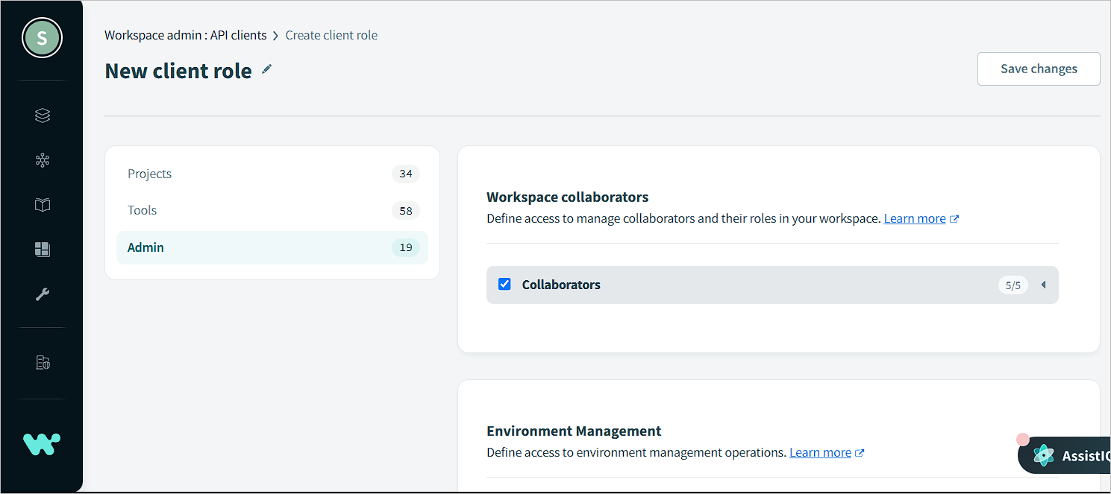The width and height of the screenshot is (1111, 494).
Task: Click the W logo at sidebar bottom
Action: [x=42, y=444]
